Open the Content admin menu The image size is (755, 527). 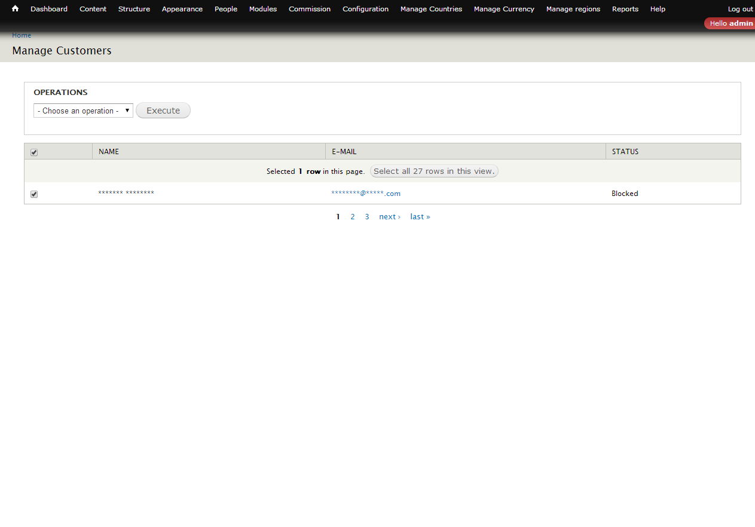pos(93,9)
